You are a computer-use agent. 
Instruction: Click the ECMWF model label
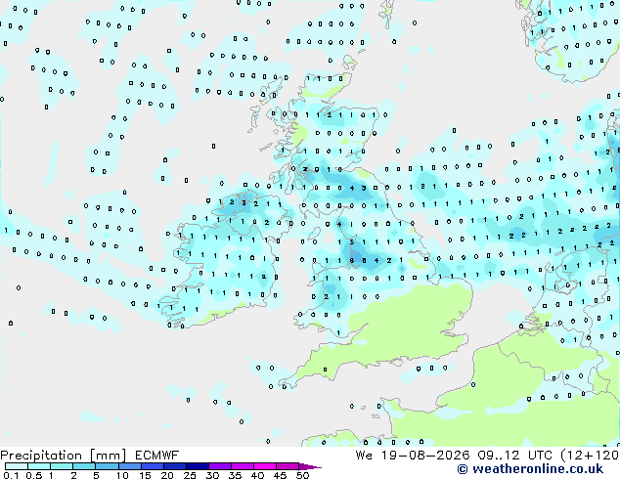pyautogui.click(x=157, y=455)
